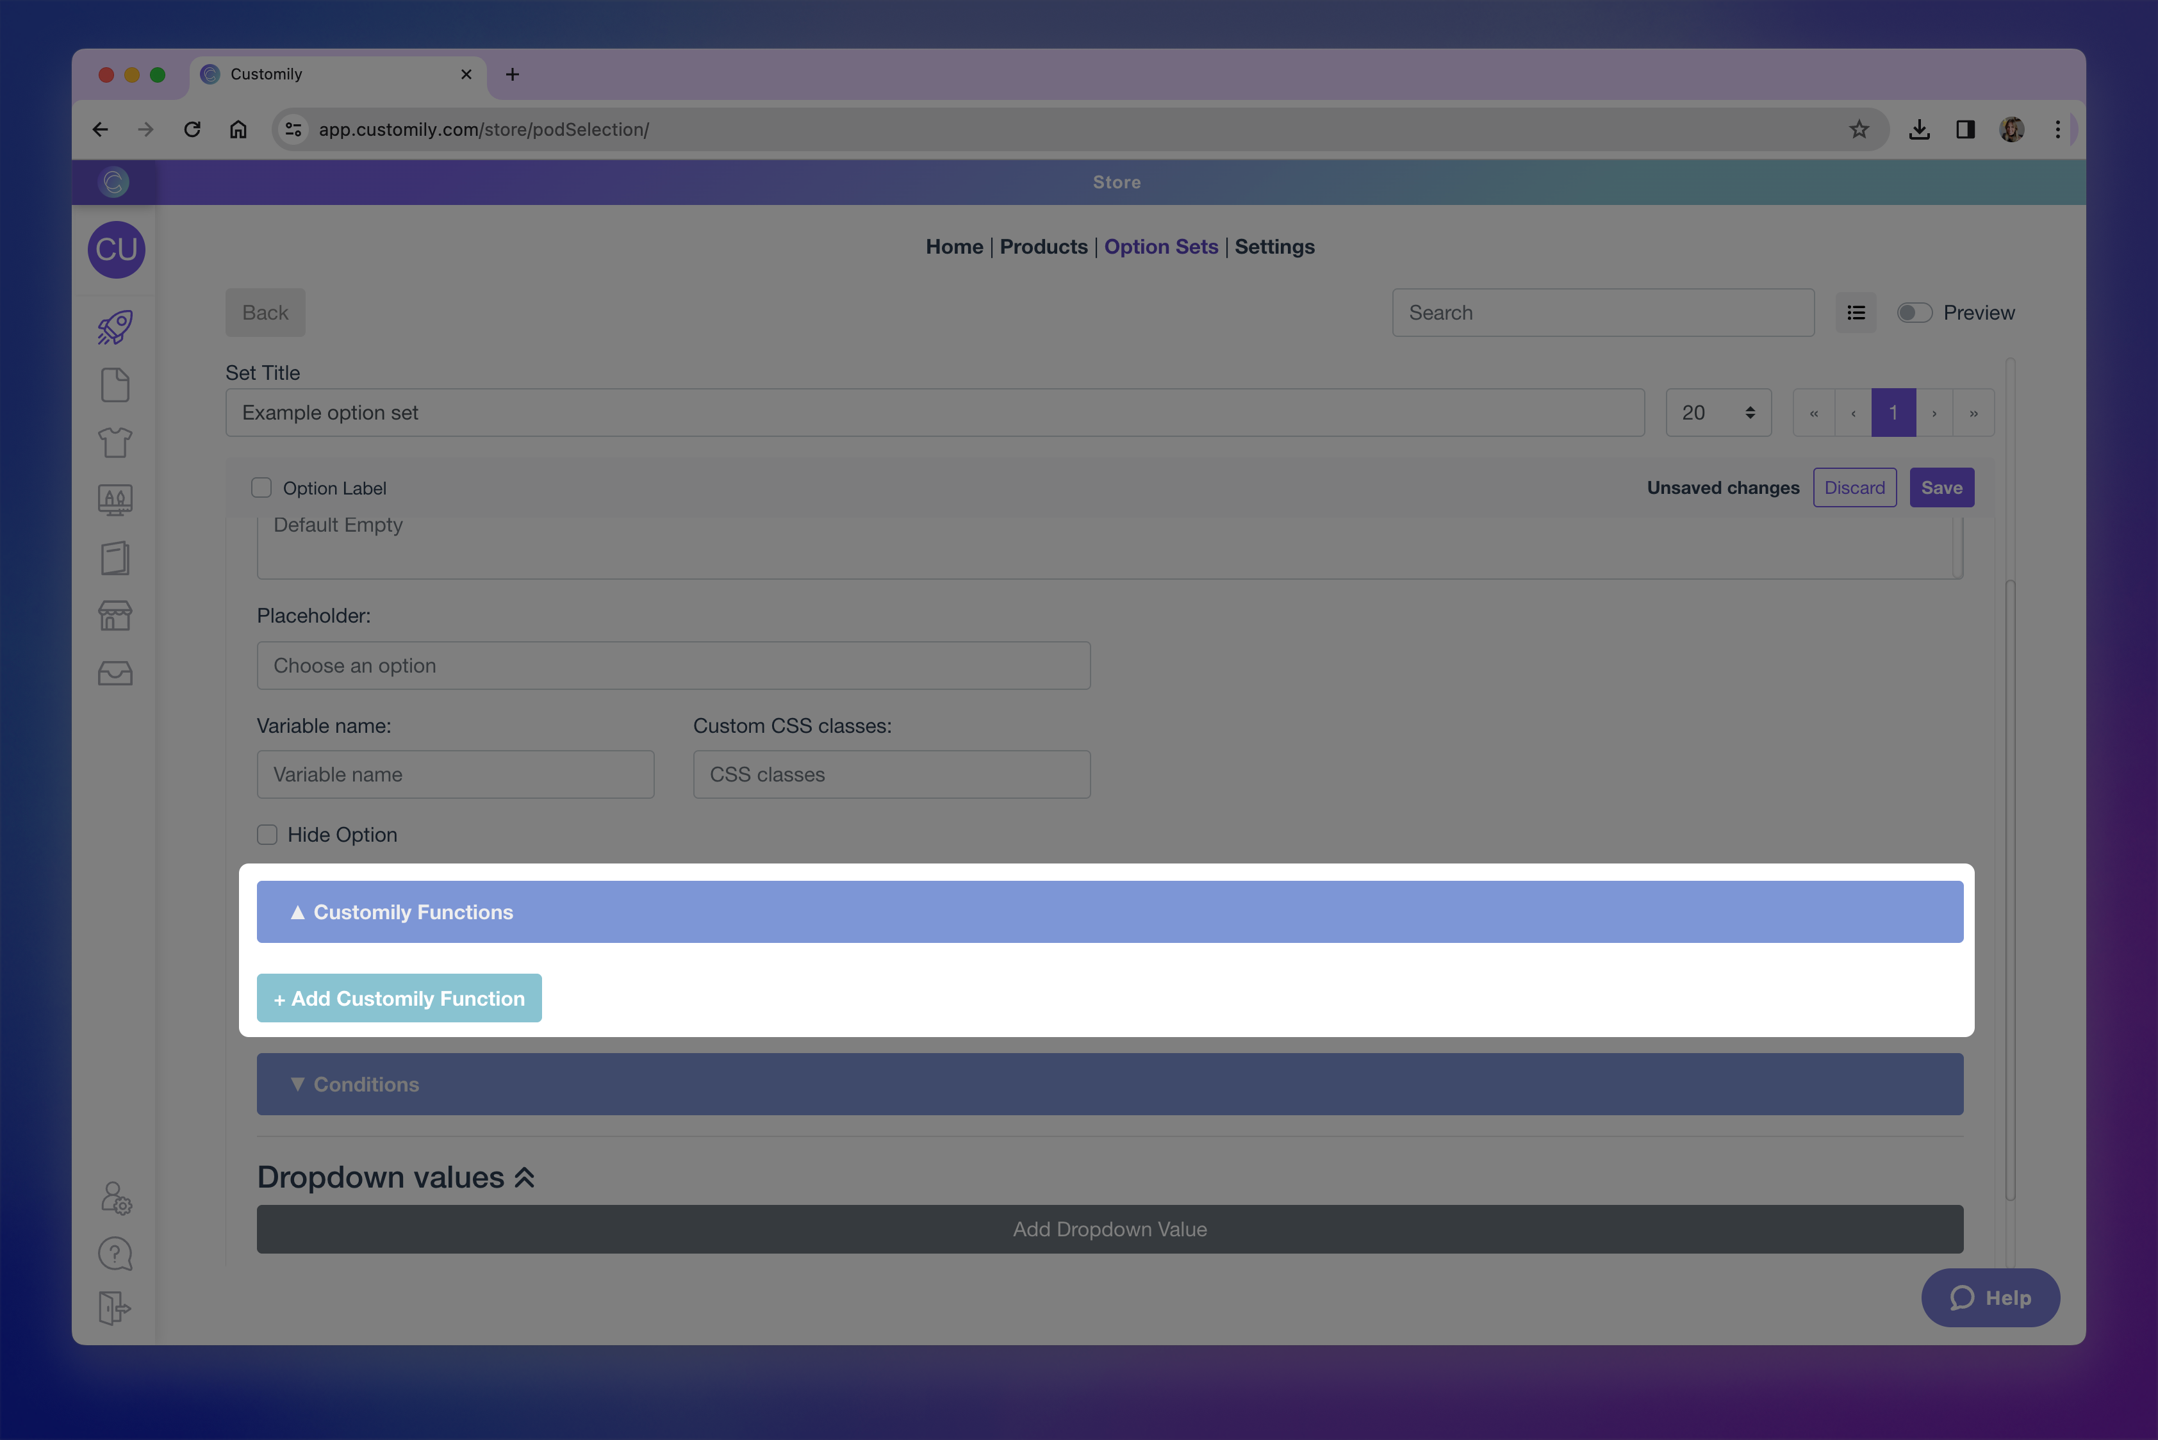Viewport: 2158px width, 1440px height.
Task: Click Add Customily Function button
Action: coord(399,998)
